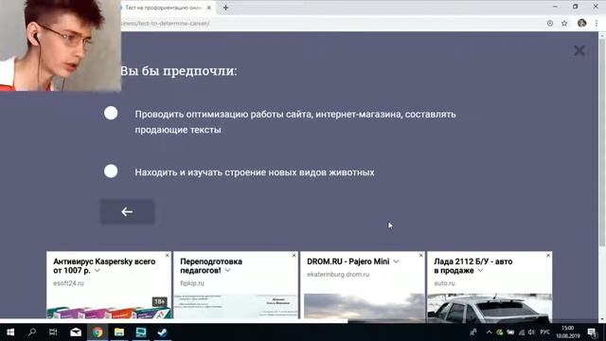The width and height of the screenshot is (606, 341).
Task: Open the Chrome profile avatar menu
Action: (x=581, y=23)
